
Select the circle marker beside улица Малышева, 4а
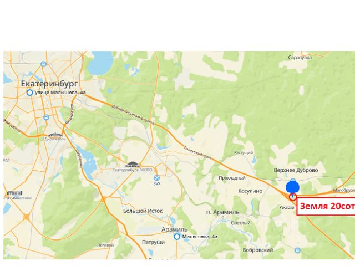point(29,93)
